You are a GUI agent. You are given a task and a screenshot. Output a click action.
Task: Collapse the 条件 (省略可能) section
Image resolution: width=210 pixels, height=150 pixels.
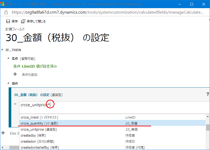[8, 58]
